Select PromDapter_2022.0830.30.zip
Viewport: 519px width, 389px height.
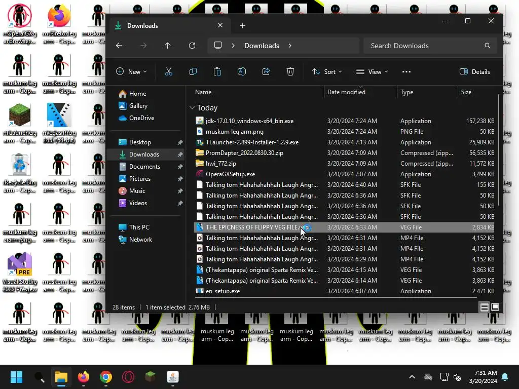click(x=344, y=153)
